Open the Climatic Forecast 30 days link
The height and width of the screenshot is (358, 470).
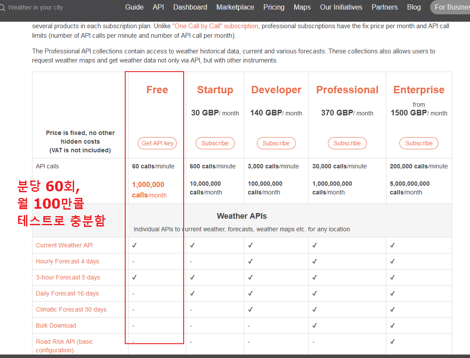pyautogui.click(x=71, y=309)
